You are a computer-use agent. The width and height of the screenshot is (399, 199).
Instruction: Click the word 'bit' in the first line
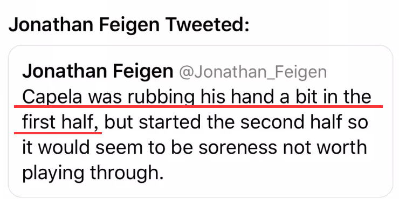(305, 97)
